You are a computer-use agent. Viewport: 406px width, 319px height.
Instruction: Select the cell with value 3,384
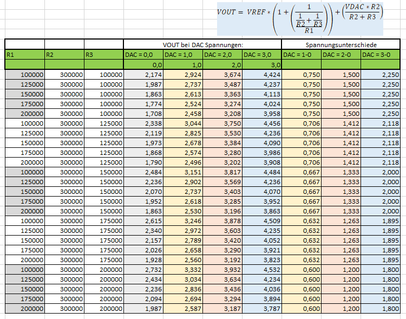click(x=222, y=143)
